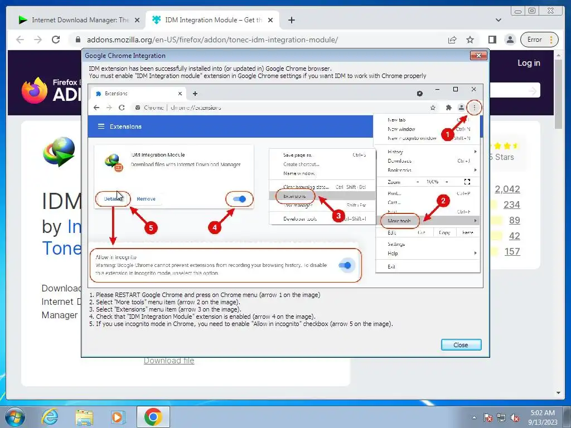Open the tab search chevron dropdown
Viewport: 571px width, 428px height.
click(x=498, y=20)
